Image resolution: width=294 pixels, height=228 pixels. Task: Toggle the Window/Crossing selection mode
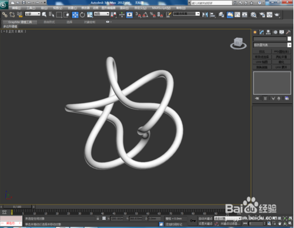click(66, 15)
